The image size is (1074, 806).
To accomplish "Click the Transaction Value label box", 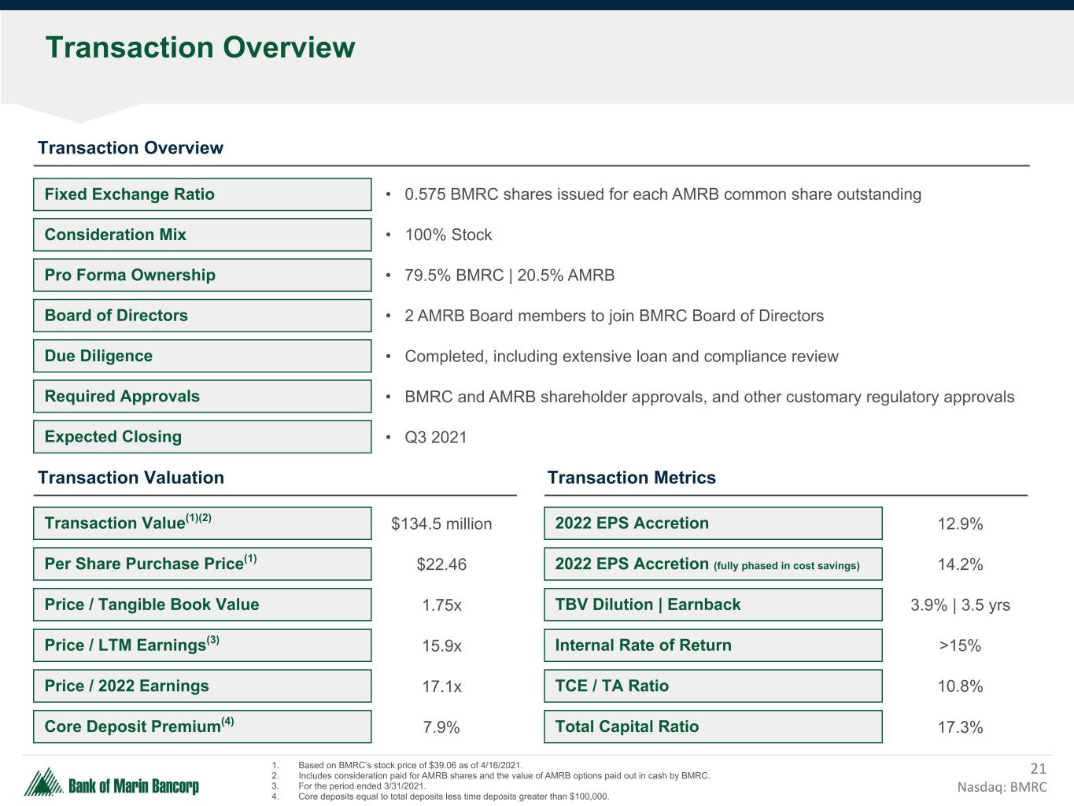I will [201, 523].
